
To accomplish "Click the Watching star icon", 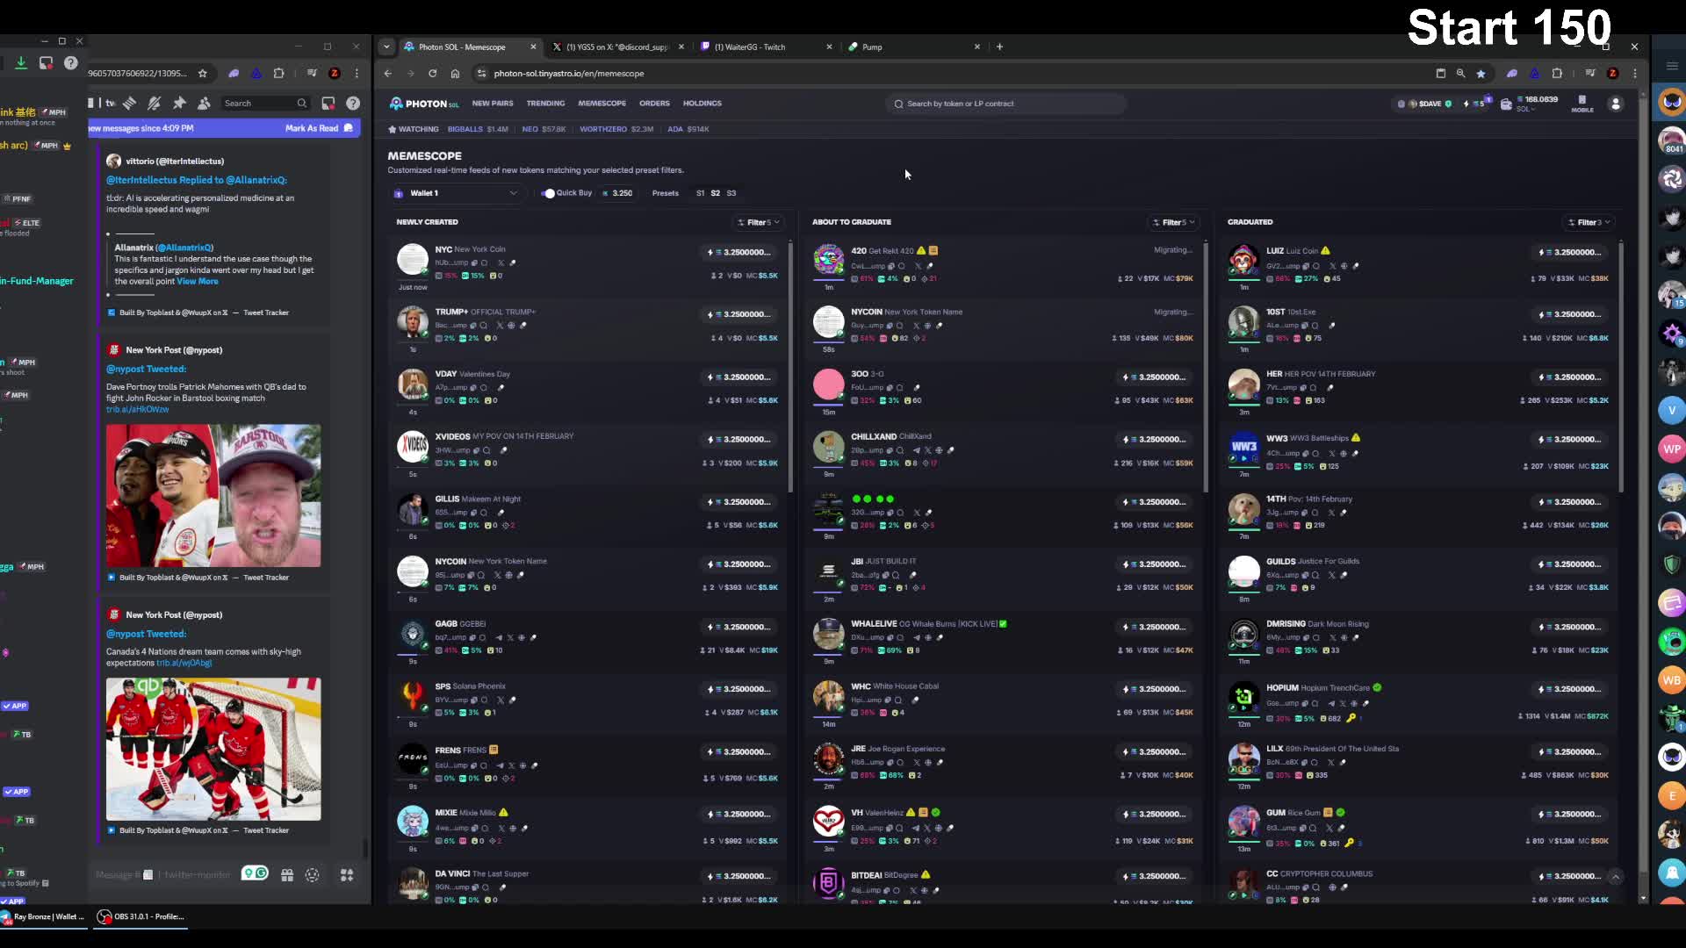I will 393,129.
